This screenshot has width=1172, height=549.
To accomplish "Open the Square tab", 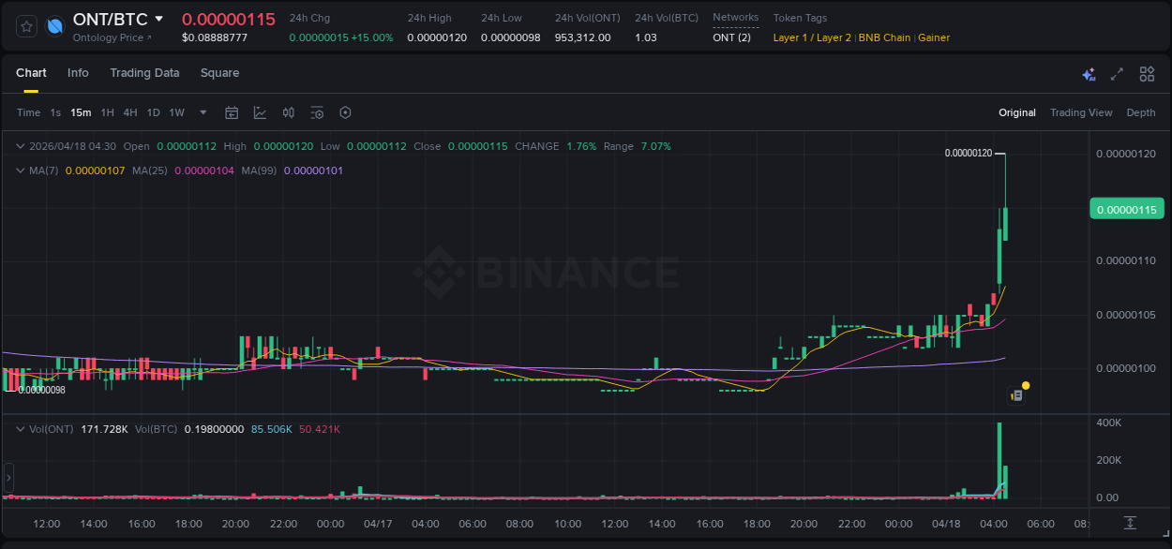I will pos(219,73).
